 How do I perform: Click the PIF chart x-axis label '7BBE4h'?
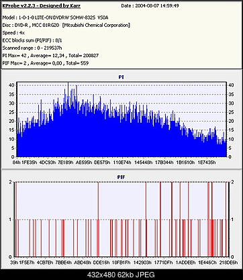click(x=63, y=263)
